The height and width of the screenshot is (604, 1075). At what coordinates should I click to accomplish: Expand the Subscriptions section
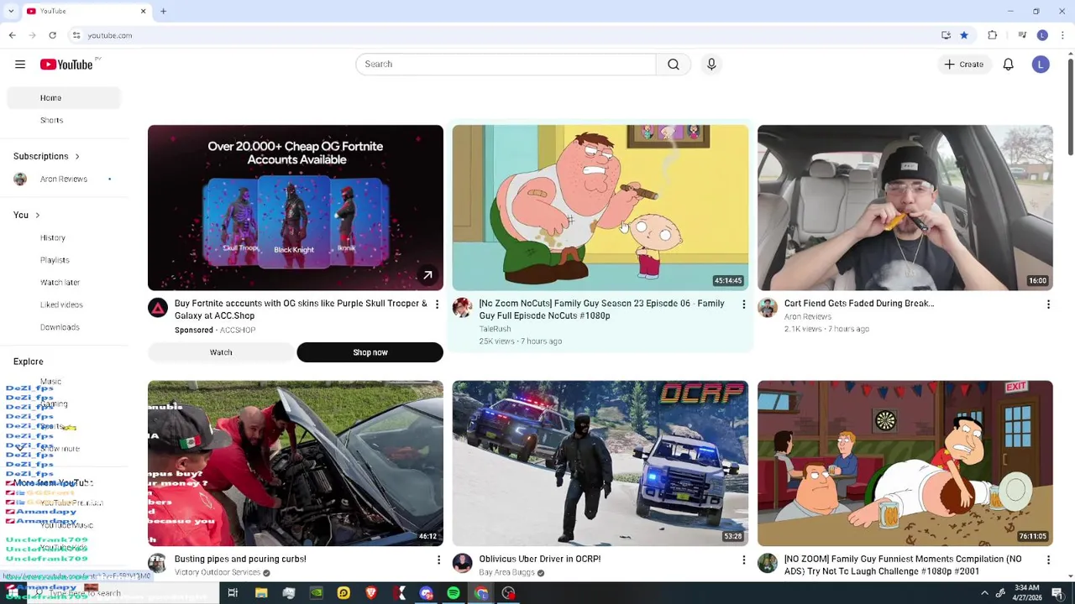[46, 156]
